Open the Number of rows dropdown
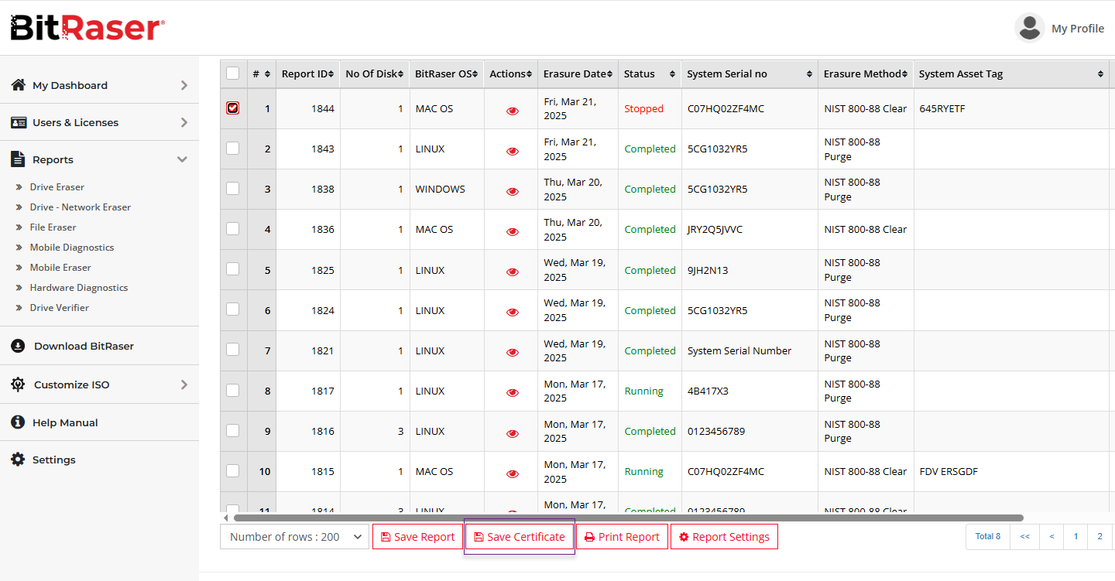 [294, 537]
